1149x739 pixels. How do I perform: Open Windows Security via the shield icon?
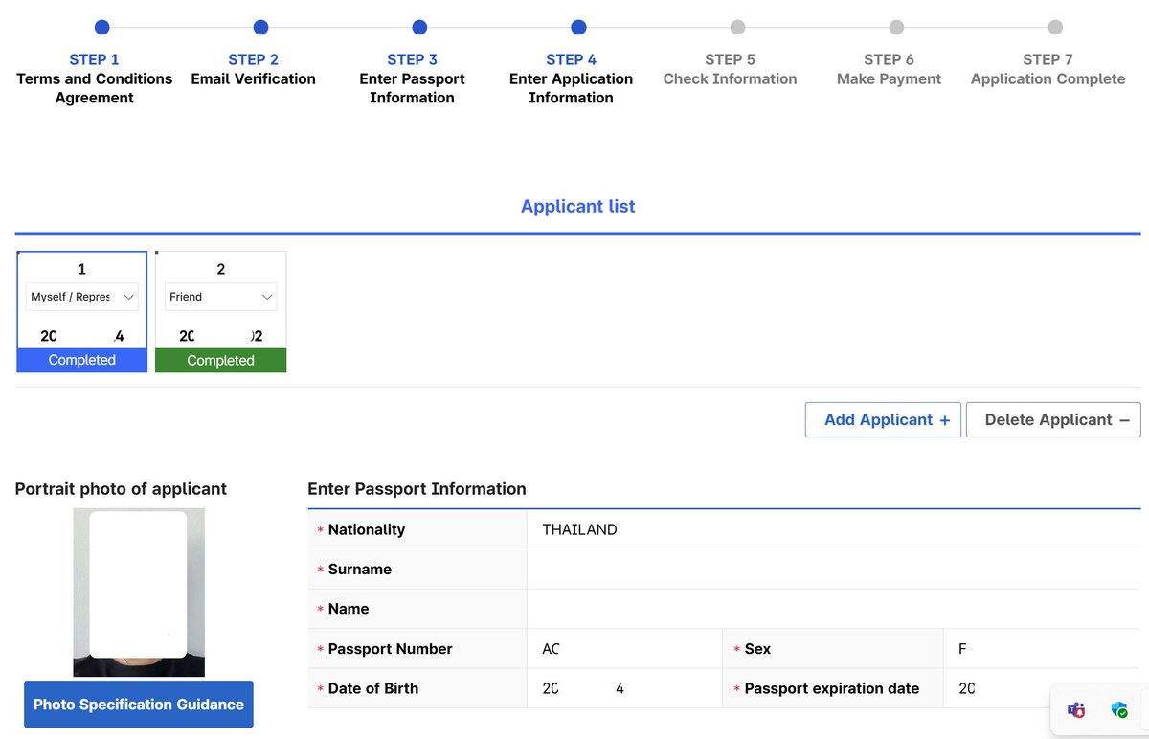point(1118,710)
